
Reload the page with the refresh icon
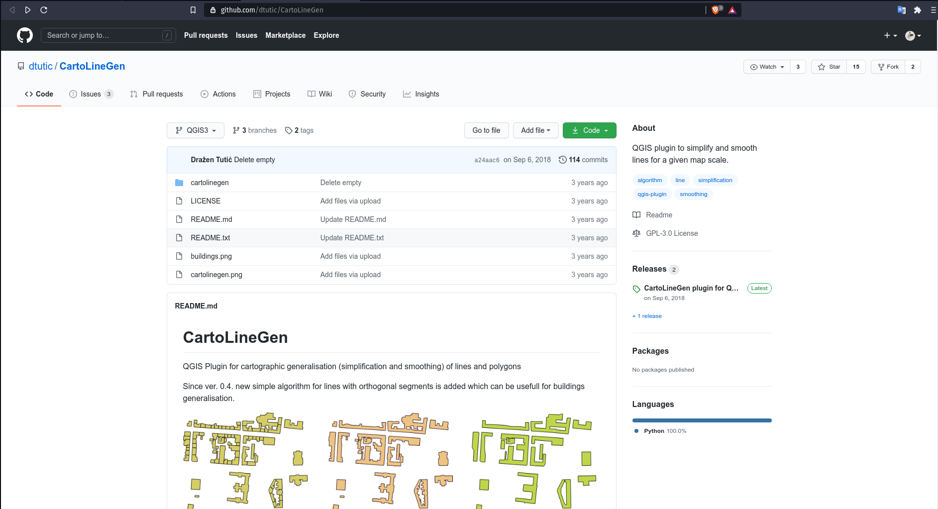point(44,10)
